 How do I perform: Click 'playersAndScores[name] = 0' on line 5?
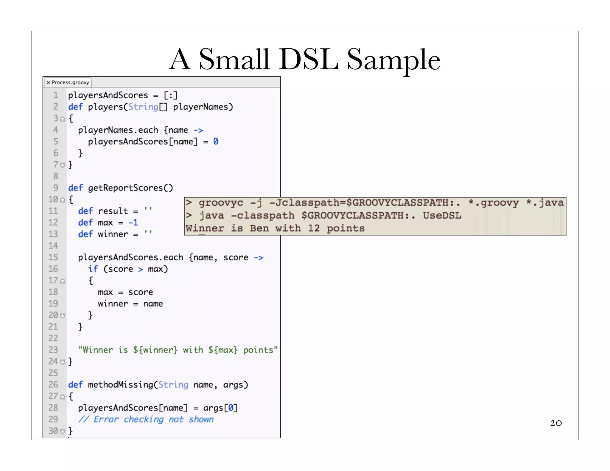tap(153, 142)
